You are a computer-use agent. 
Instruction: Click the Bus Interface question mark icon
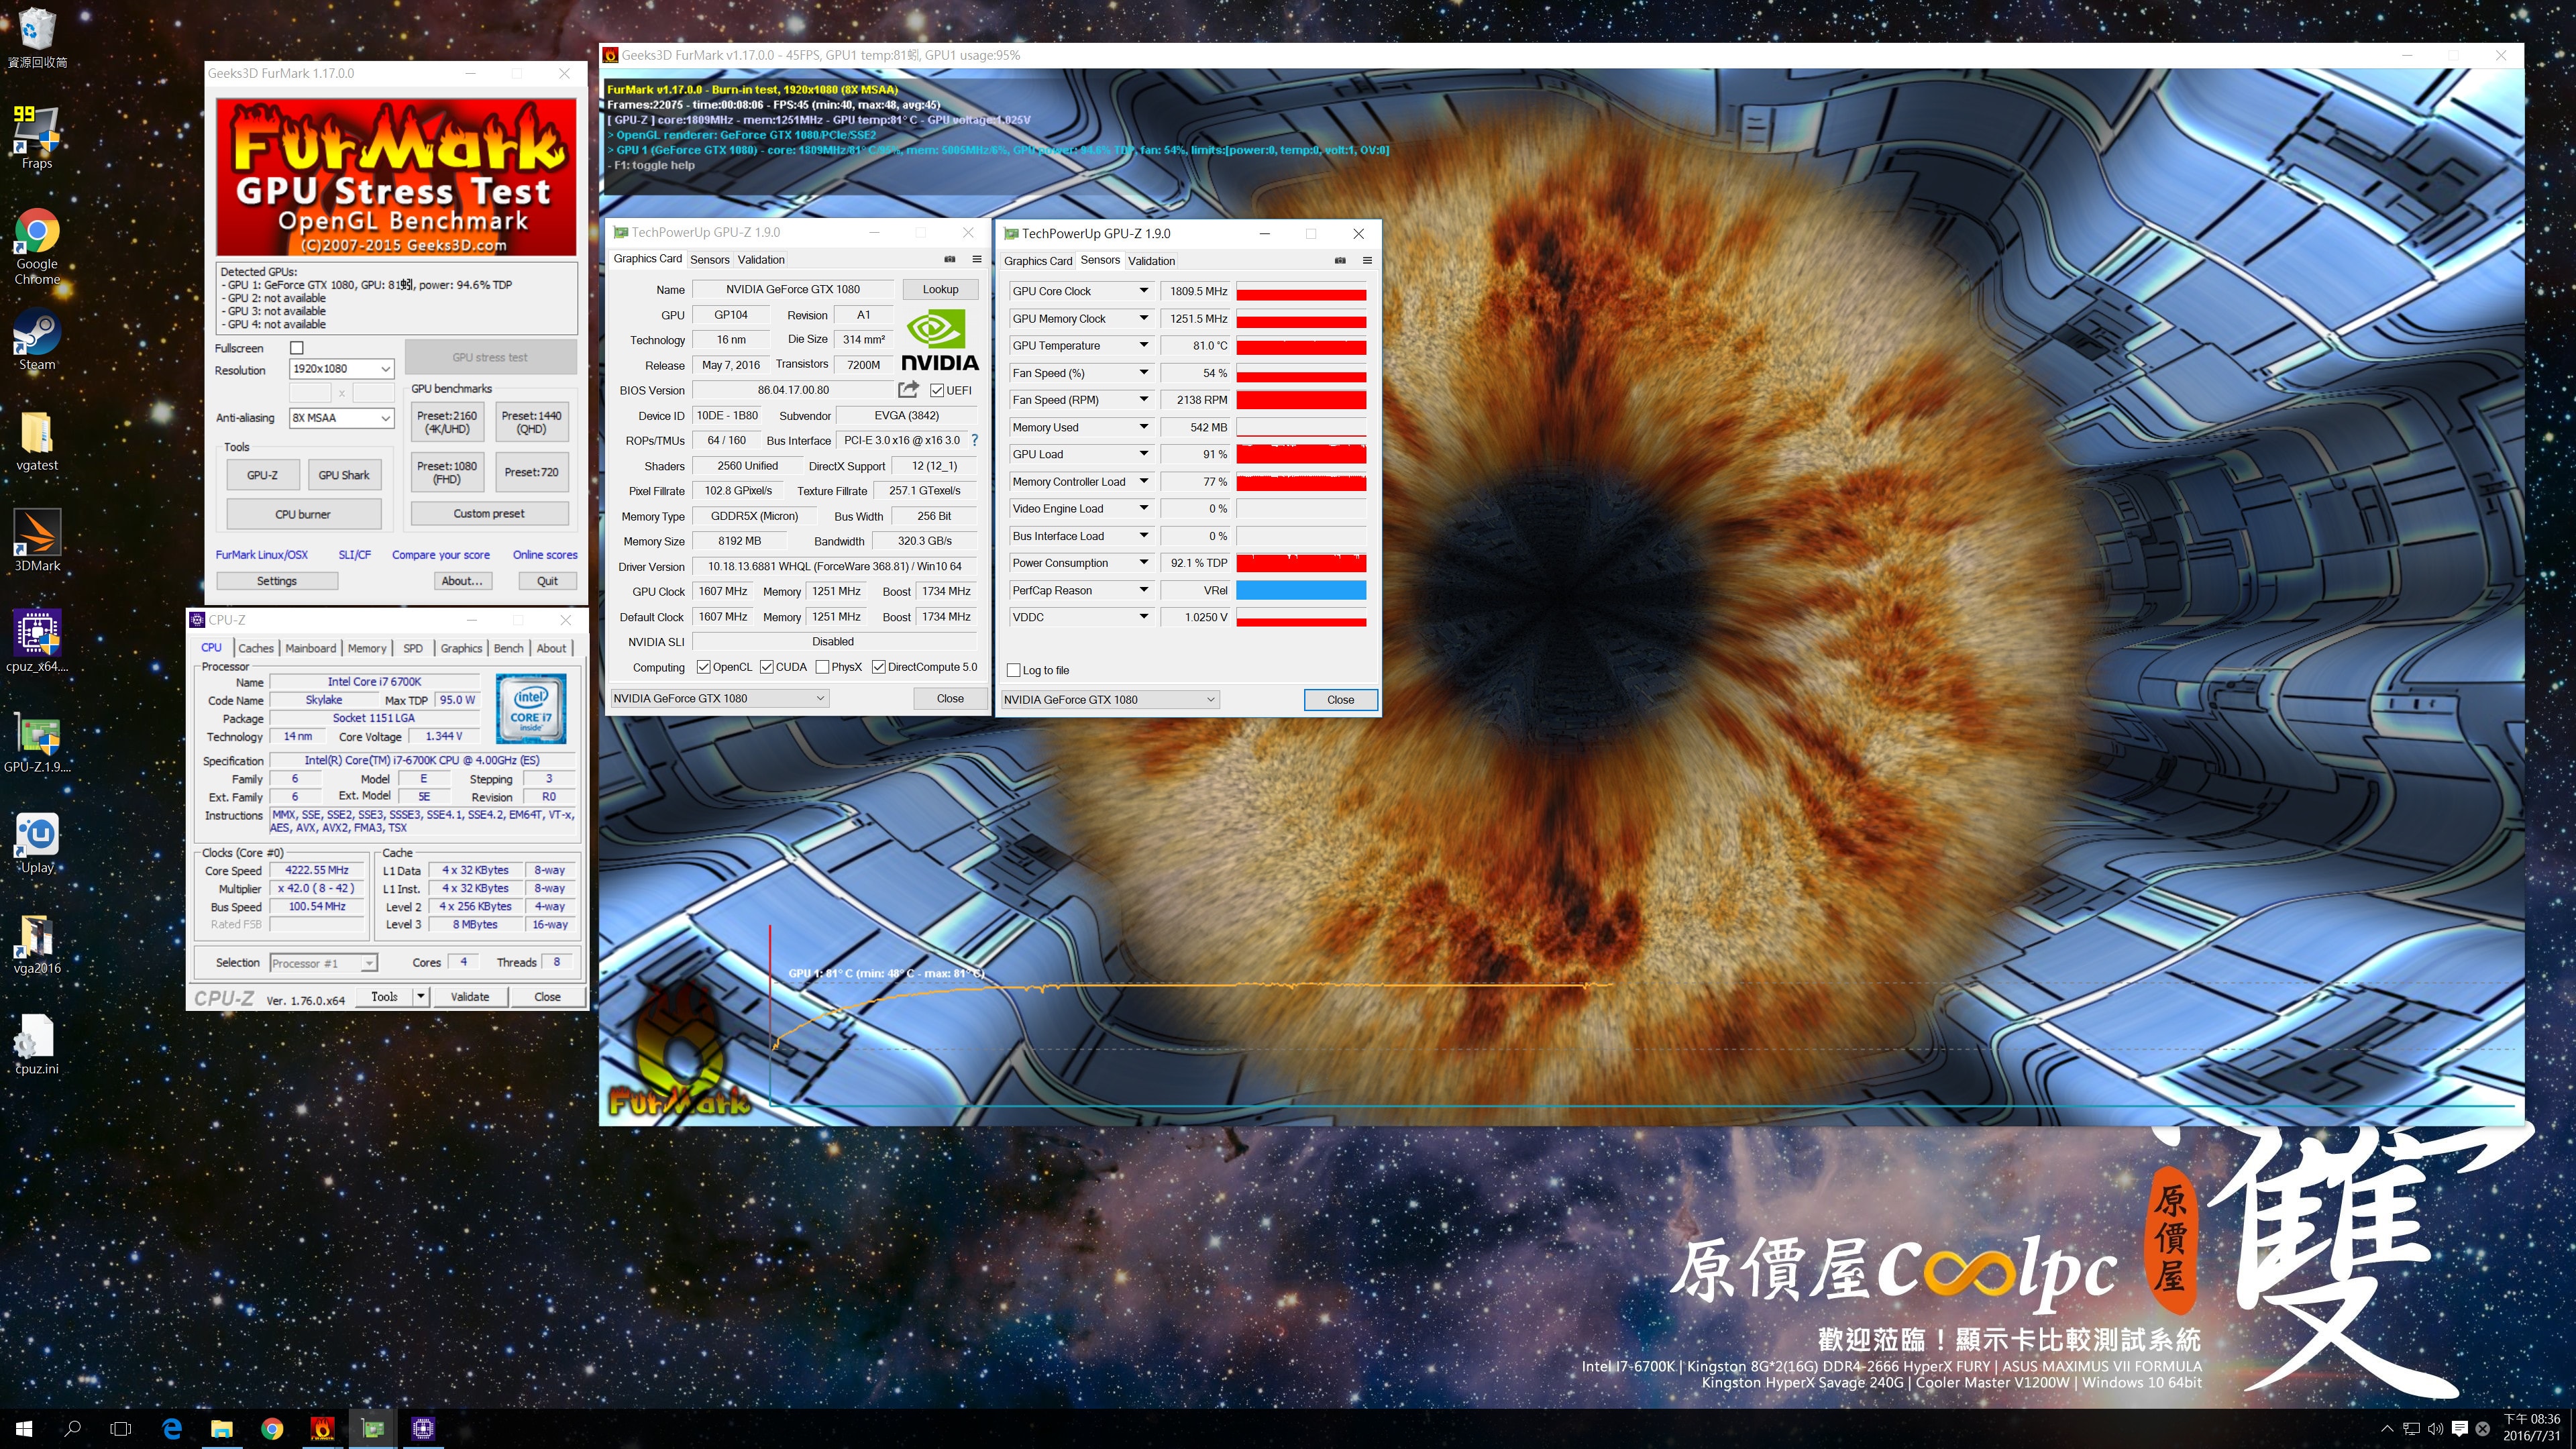(974, 440)
